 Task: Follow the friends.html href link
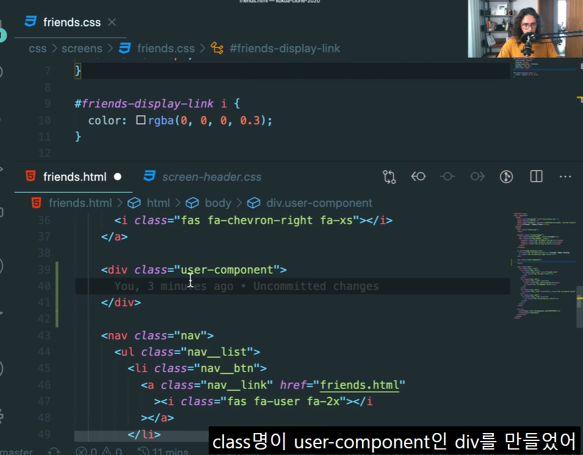(x=360, y=385)
